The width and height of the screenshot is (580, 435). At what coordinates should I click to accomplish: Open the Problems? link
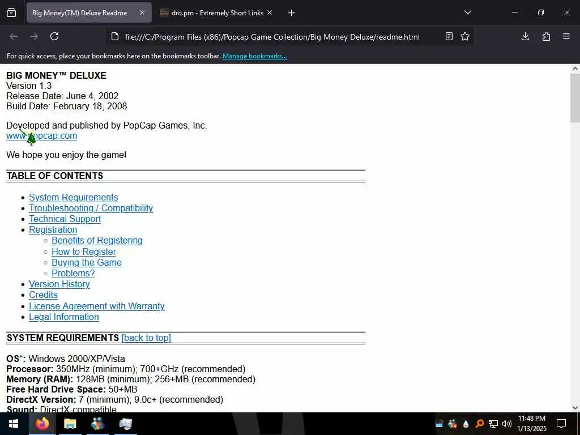[73, 274]
